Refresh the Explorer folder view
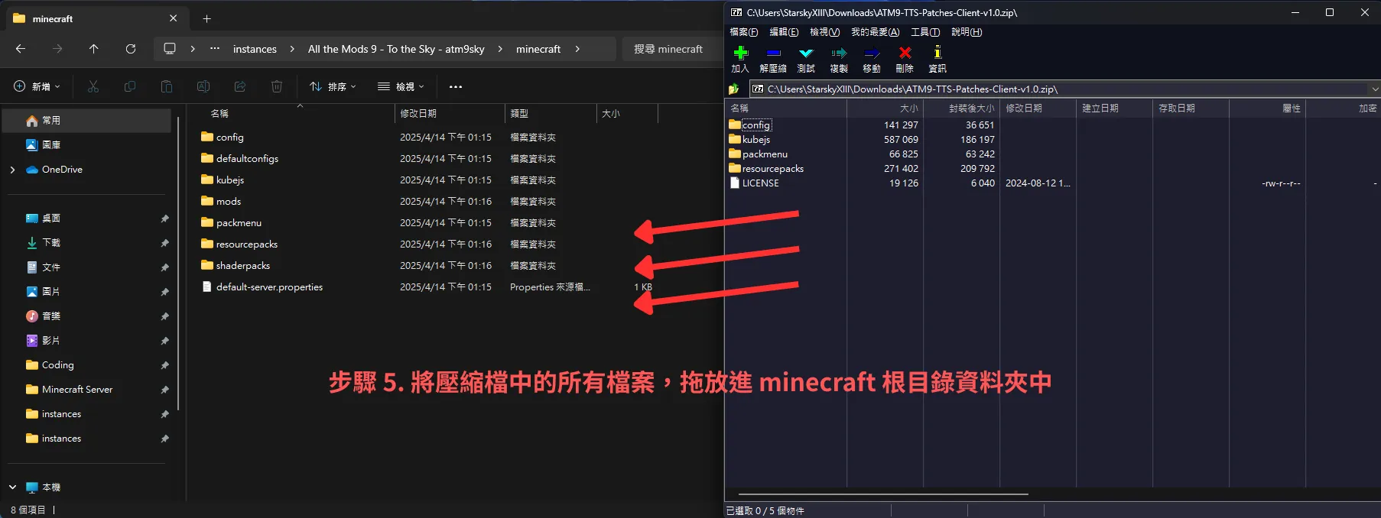This screenshot has height=518, width=1381. 131,49
